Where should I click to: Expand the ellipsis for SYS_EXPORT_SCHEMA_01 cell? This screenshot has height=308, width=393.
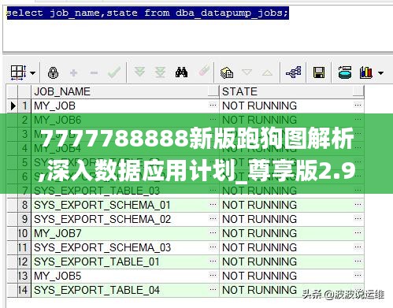point(213,204)
